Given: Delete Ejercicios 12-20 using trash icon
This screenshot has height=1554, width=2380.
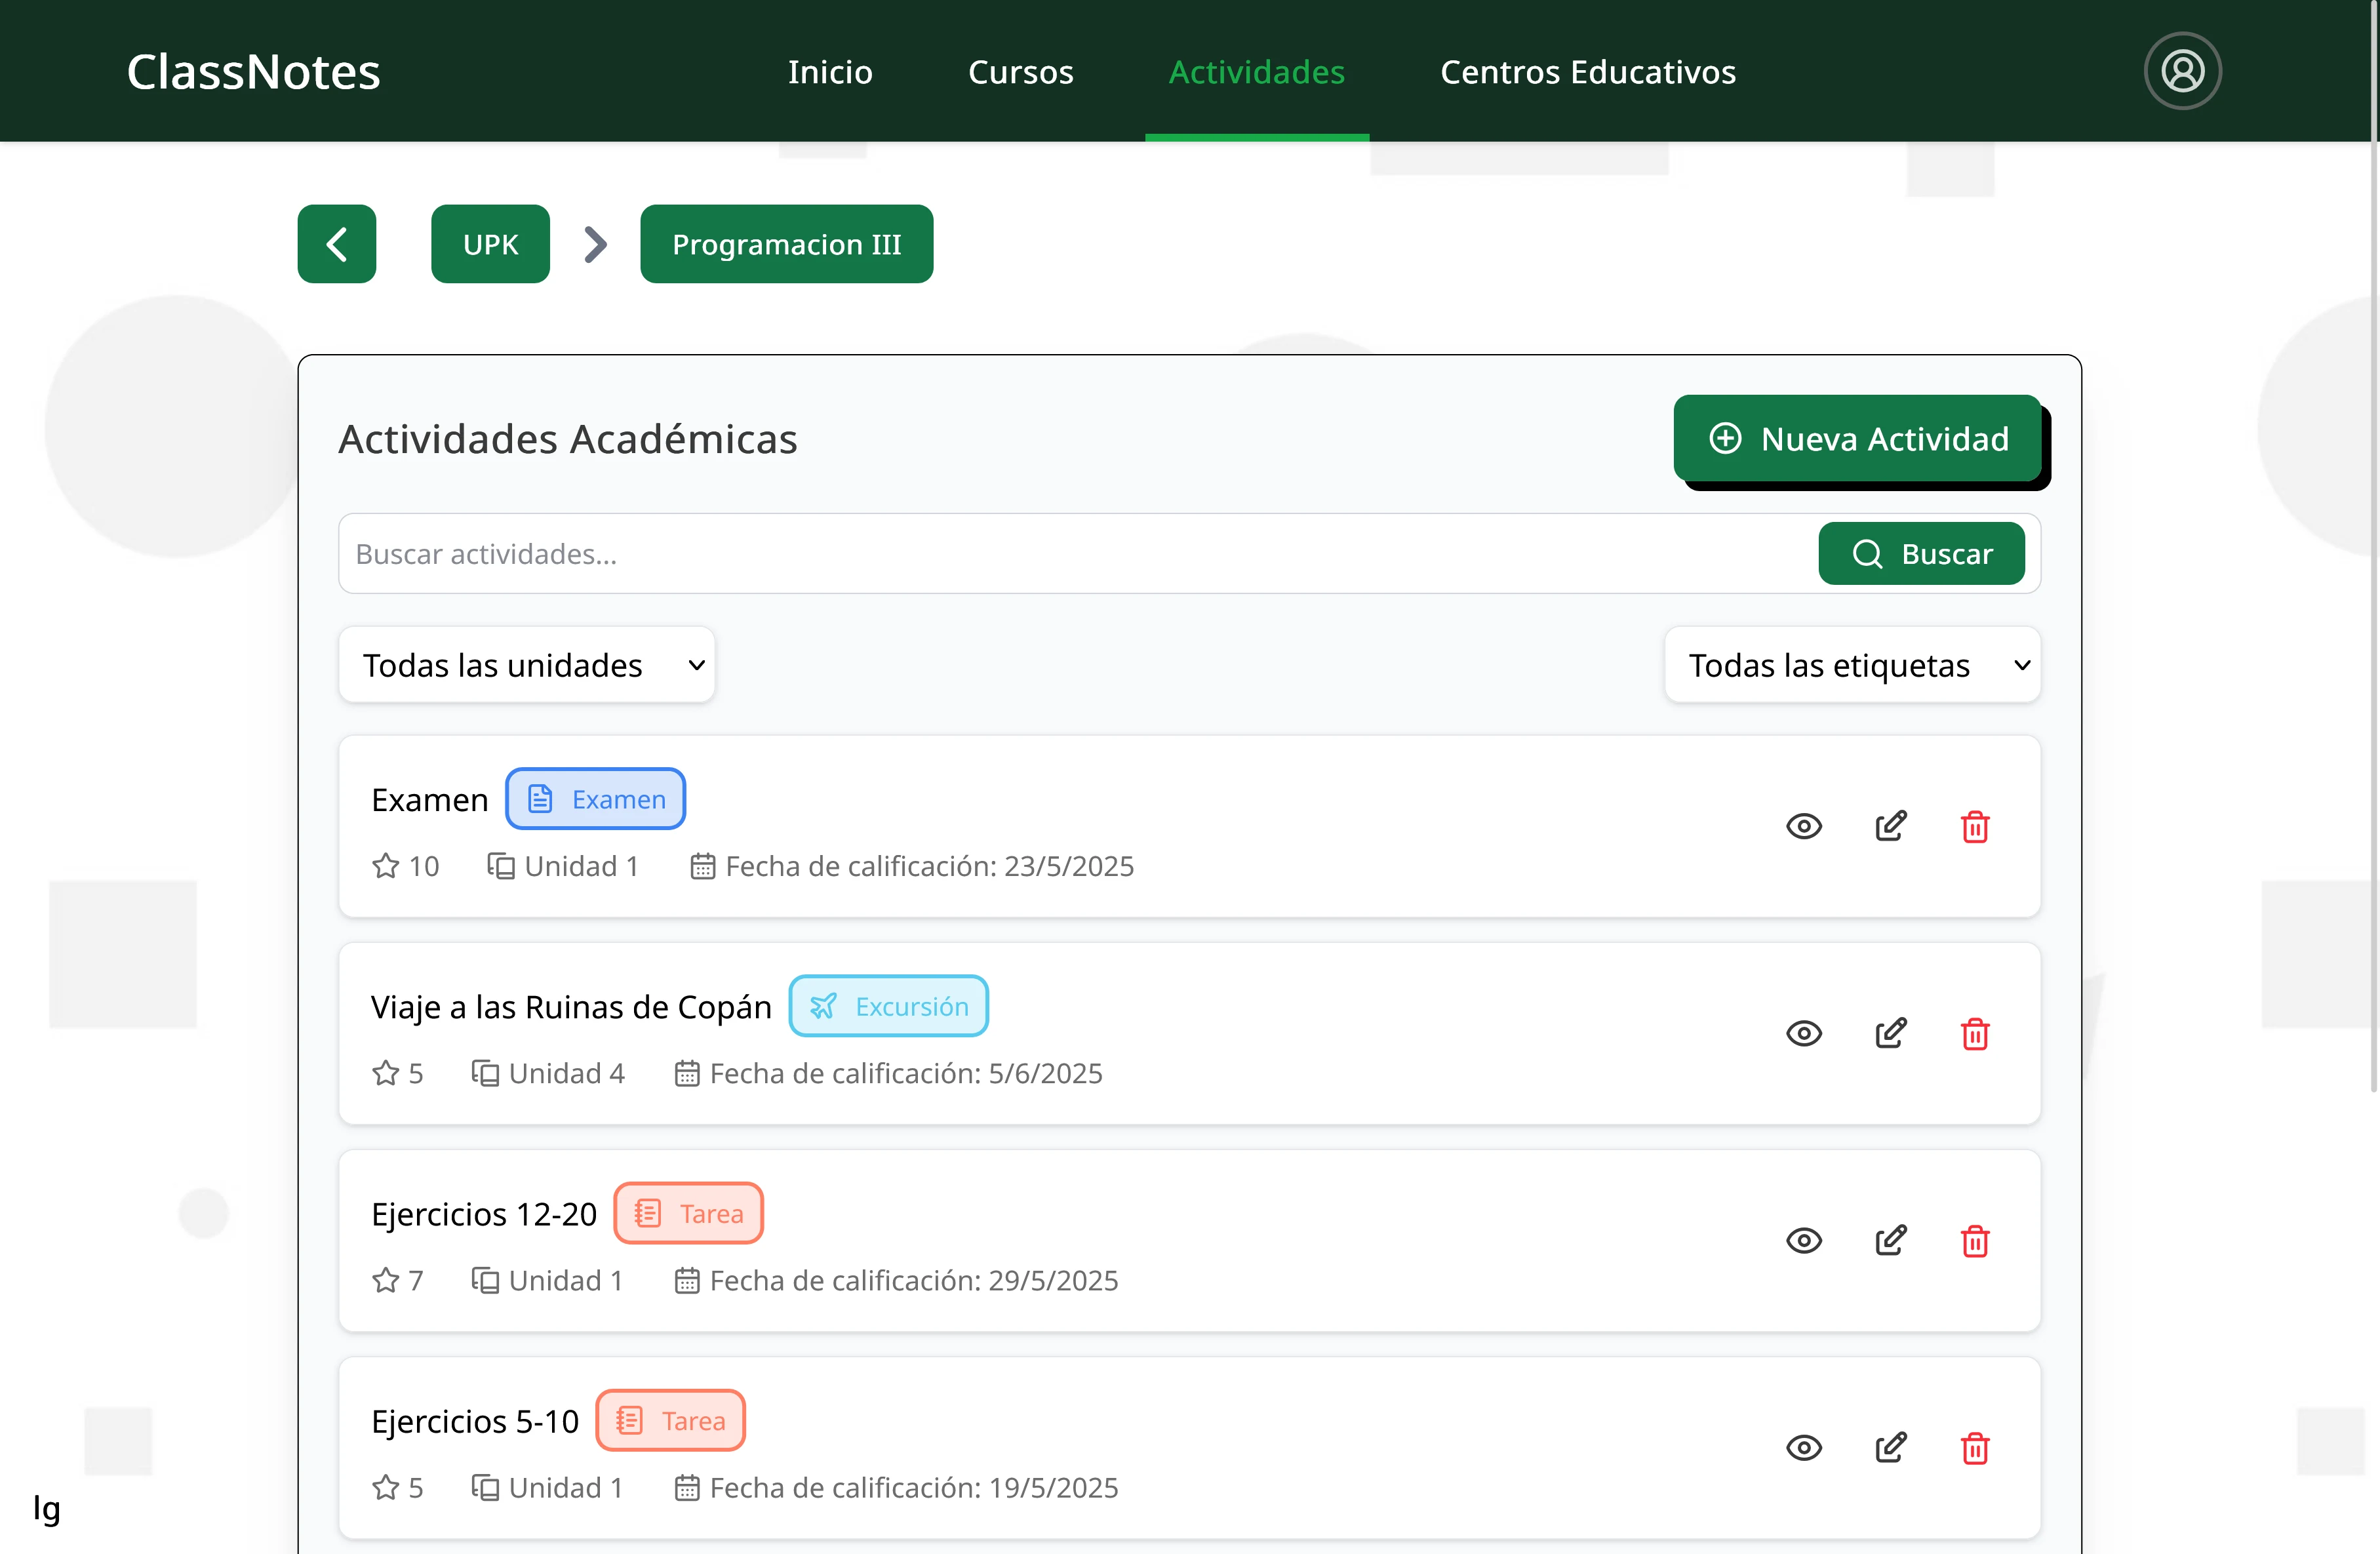Looking at the screenshot, I should click(1975, 1240).
